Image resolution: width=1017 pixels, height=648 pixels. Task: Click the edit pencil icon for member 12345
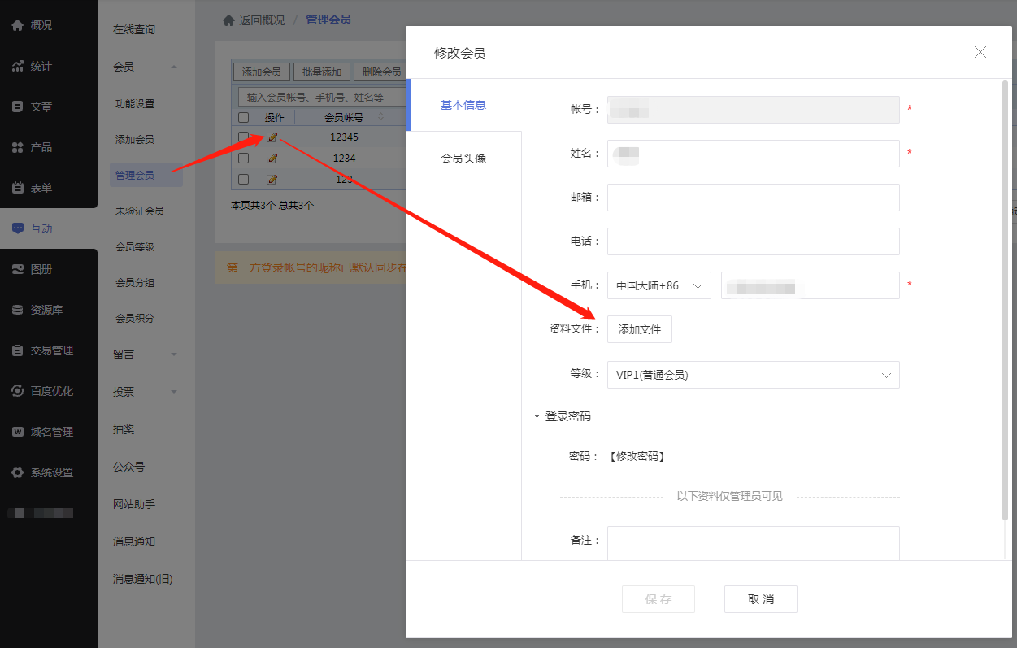click(x=272, y=137)
